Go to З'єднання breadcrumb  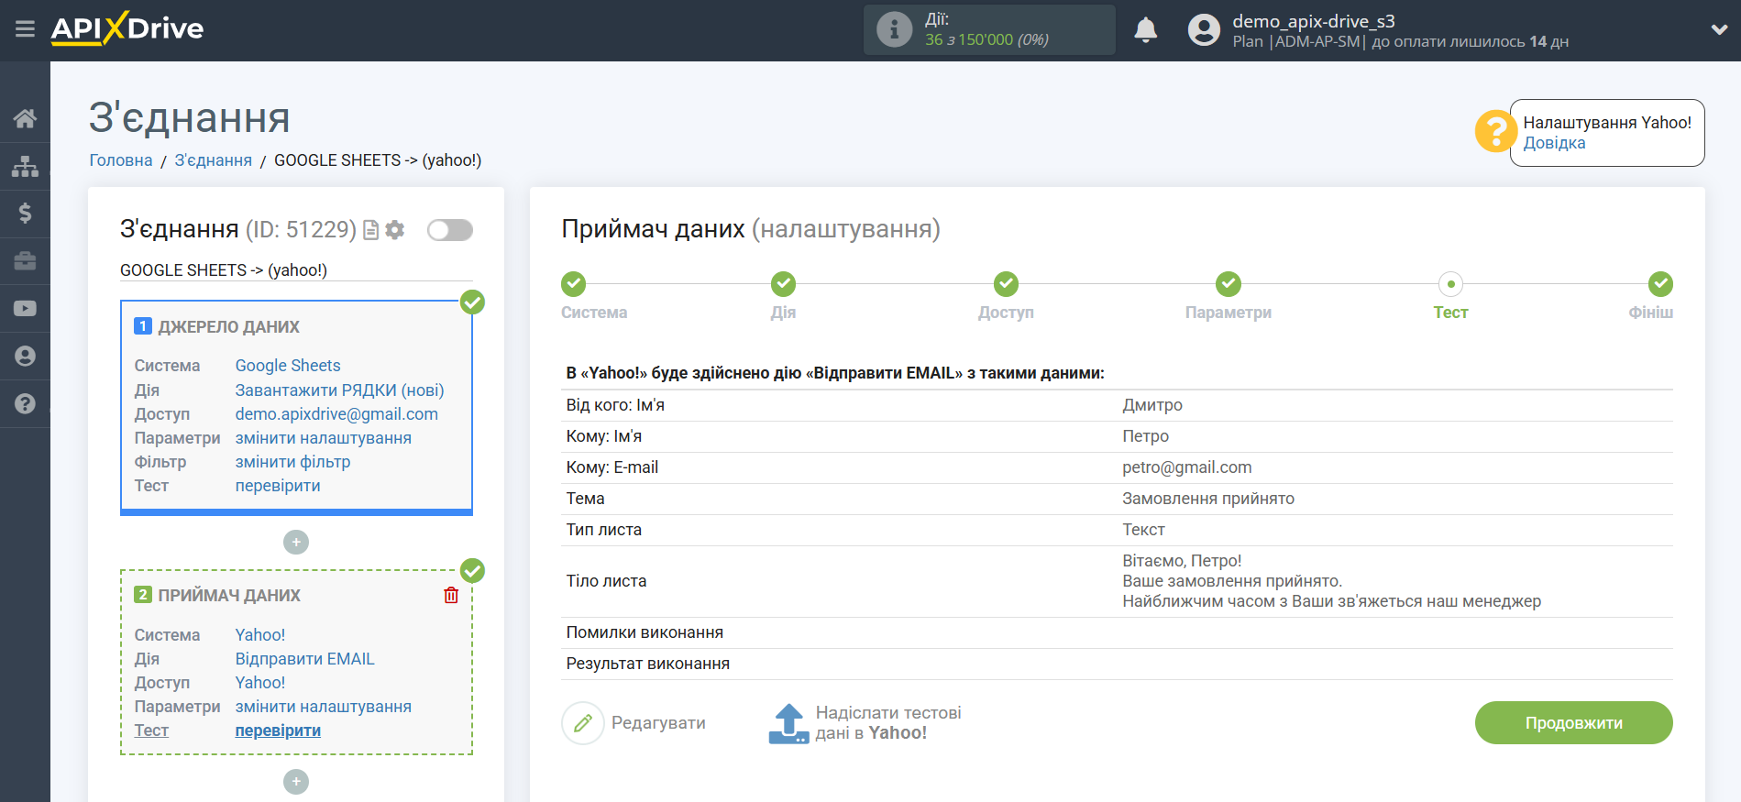pos(213,160)
